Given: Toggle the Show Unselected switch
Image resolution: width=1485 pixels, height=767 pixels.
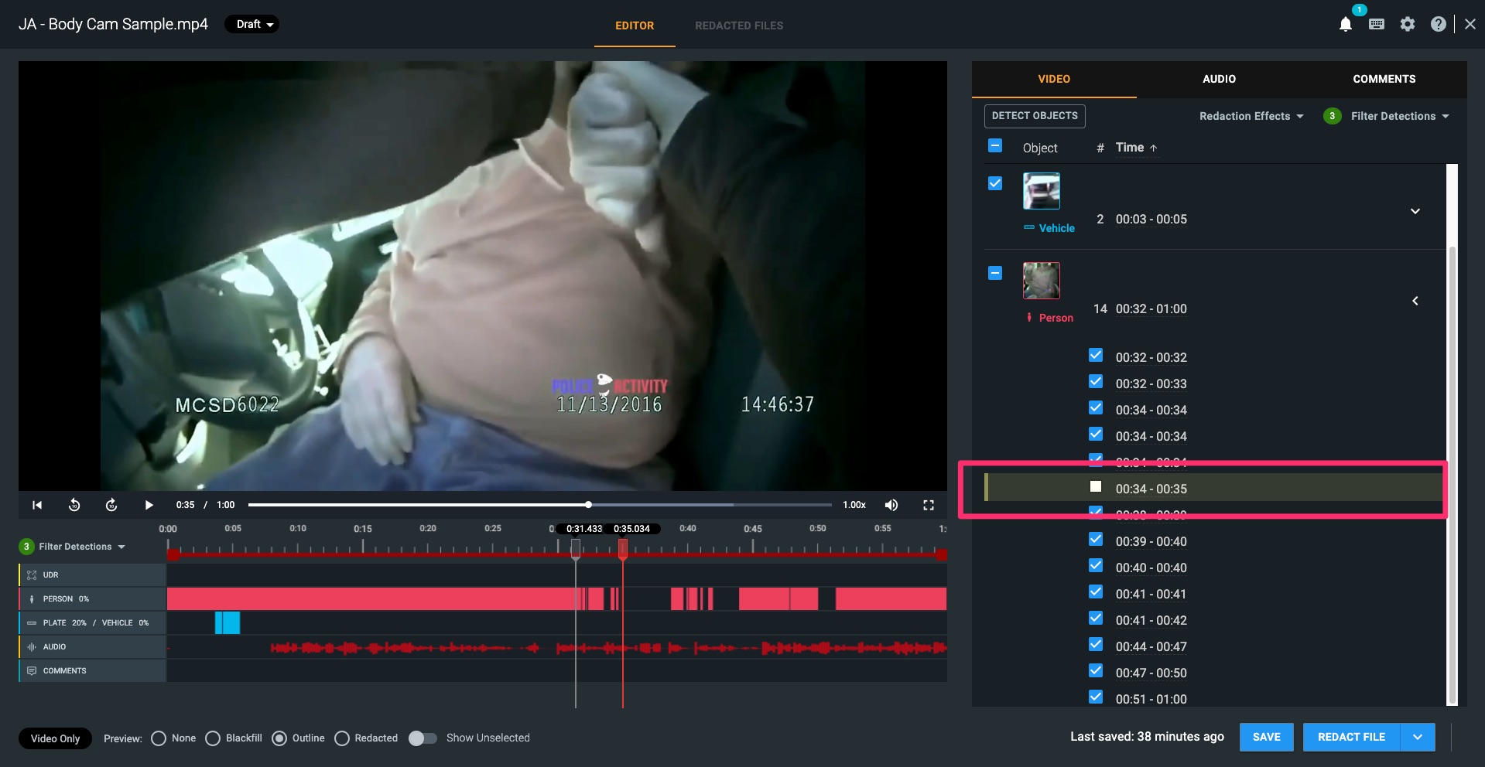Looking at the screenshot, I should (423, 738).
